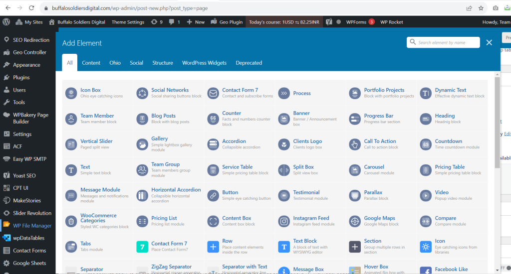Click the Google Maps element icon
The image size is (511, 274).
point(355,221)
